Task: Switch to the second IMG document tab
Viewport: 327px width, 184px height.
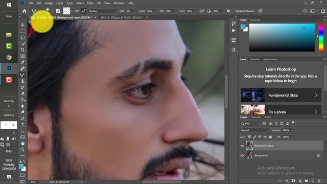Action: [122, 17]
